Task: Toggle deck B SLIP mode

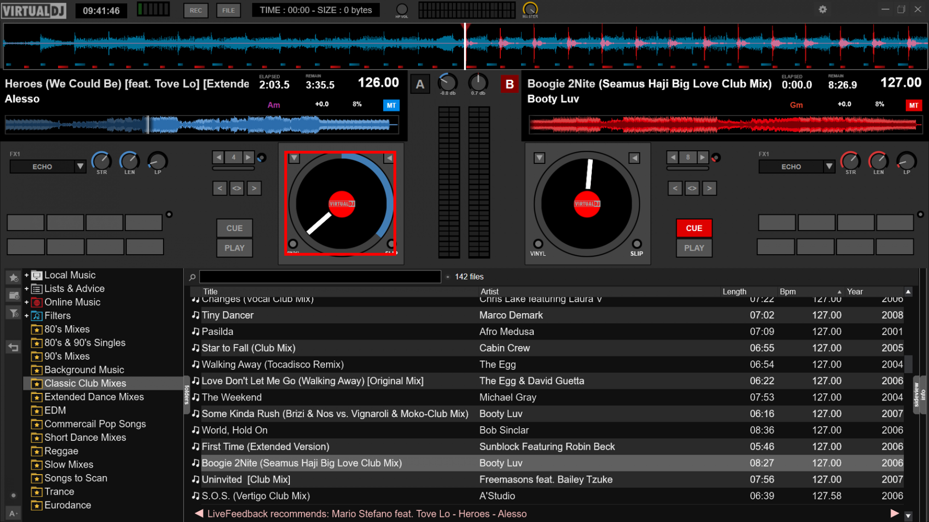Action: (637, 244)
